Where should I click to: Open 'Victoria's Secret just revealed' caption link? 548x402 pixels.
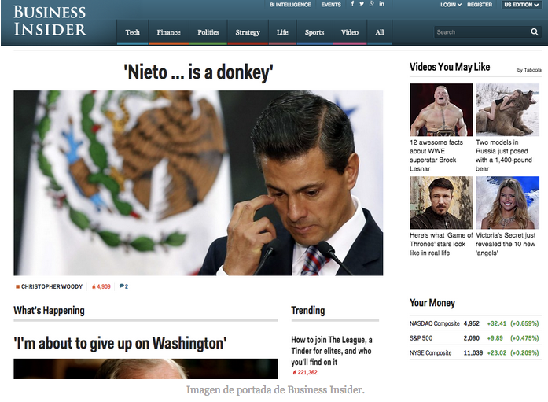[x=506, y=244]
